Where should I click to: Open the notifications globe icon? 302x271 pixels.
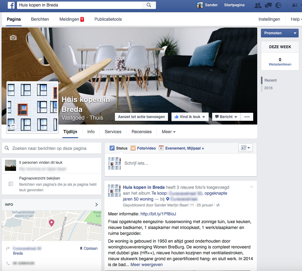pos(279,5)
